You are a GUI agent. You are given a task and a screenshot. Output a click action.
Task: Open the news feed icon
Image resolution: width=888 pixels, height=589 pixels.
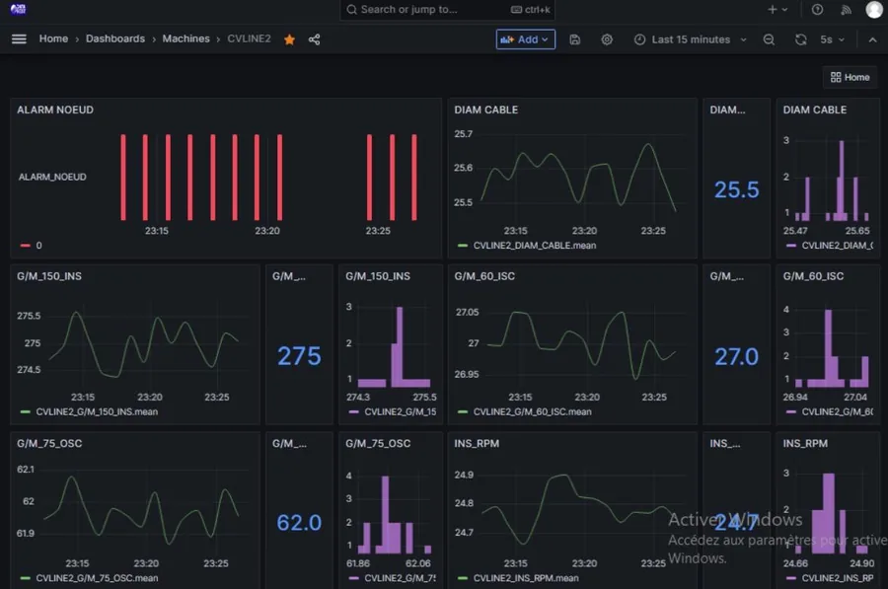pyautogui.click(x=847, y=9)
